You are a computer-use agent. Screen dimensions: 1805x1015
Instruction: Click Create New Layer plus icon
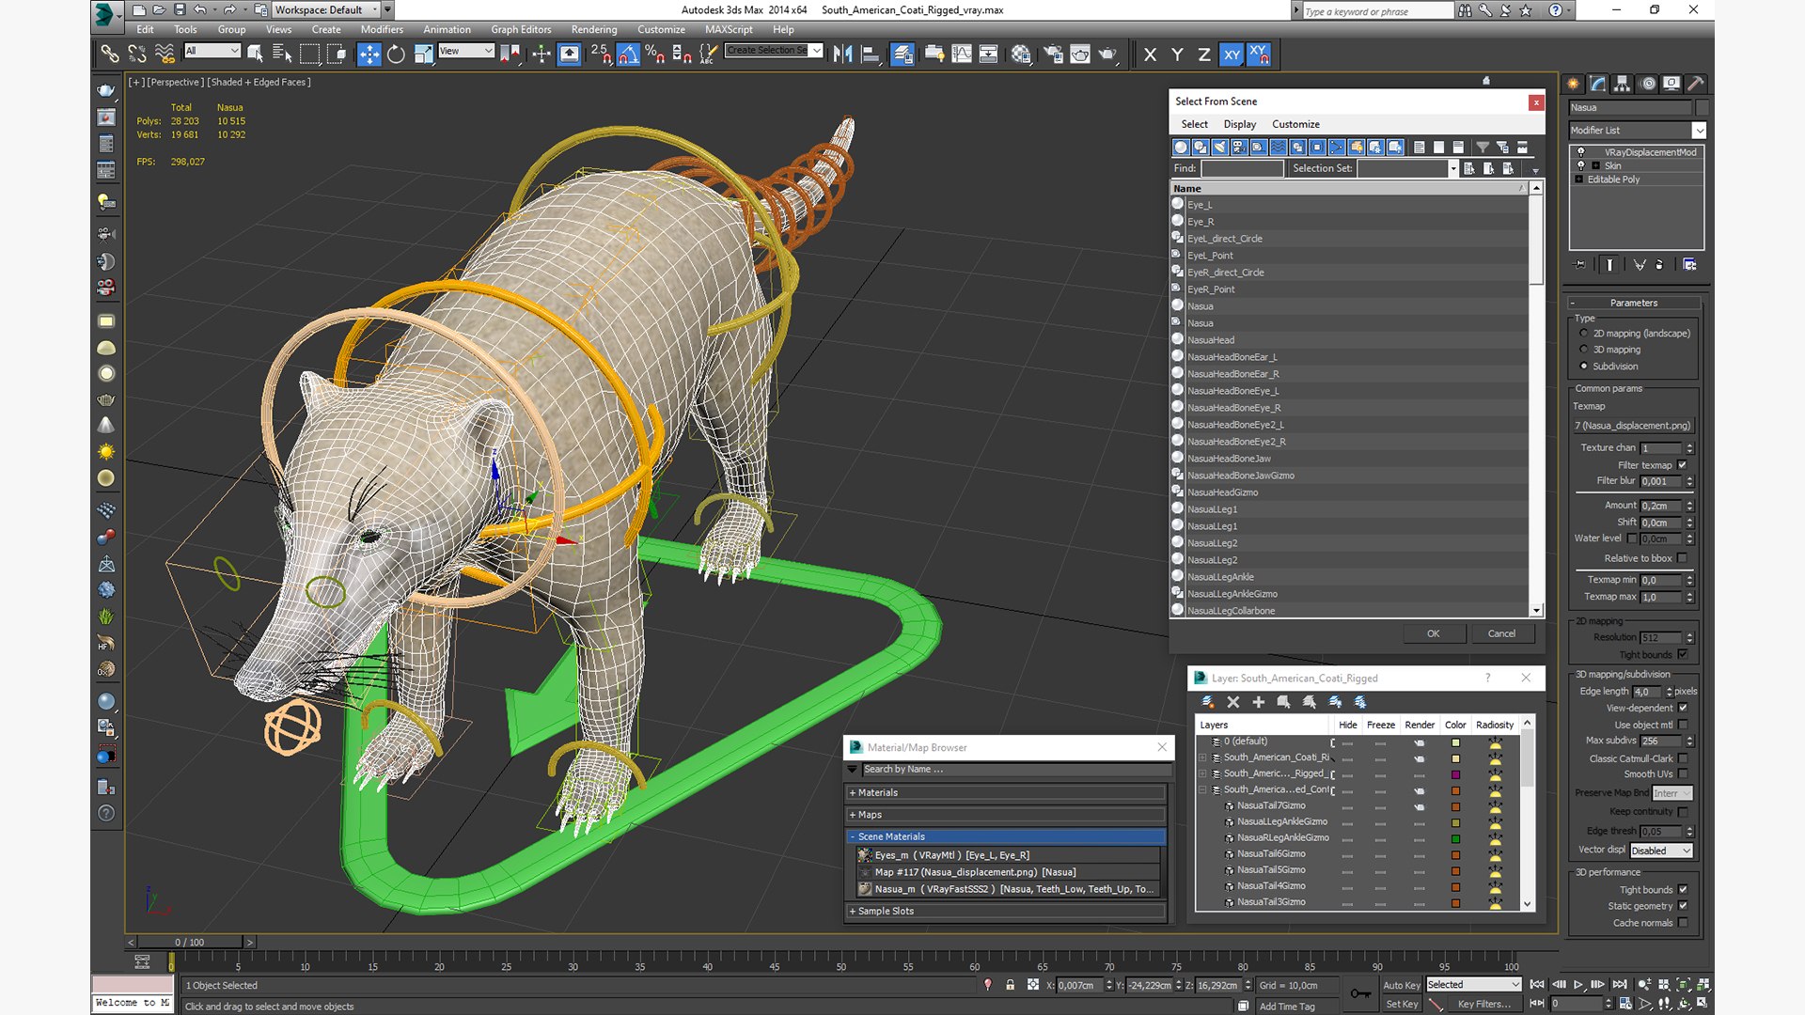coord(1258,702)
